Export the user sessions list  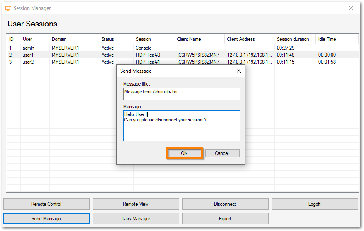point(225,219)
